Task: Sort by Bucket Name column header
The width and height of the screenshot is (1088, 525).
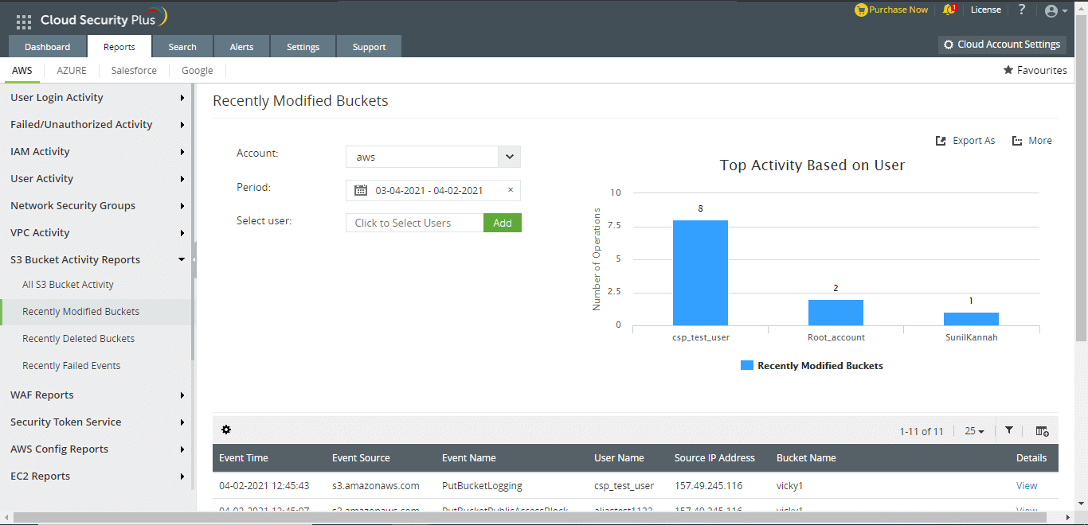Action: 806,457
